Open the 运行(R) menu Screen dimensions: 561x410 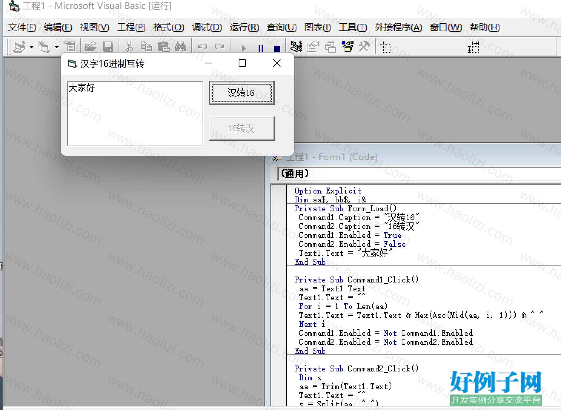244,27
